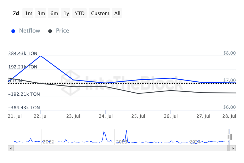The image size is (244, 163).
Task: Click the Netflow peak on 22. Jul
Action: click(x=40, y=56)
